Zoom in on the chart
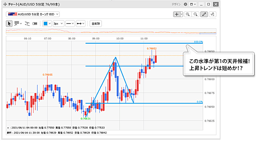 tap(188, 14)
